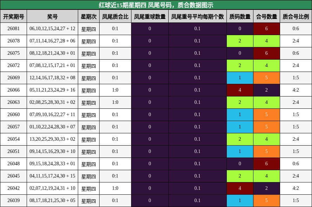Viewport: 312px width, 207px height.
Task: Click the 1:0 ratio in row 26042
Action: tap(115, 188)
